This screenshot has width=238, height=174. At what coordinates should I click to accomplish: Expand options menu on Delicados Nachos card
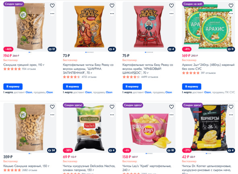click(112, 115)
